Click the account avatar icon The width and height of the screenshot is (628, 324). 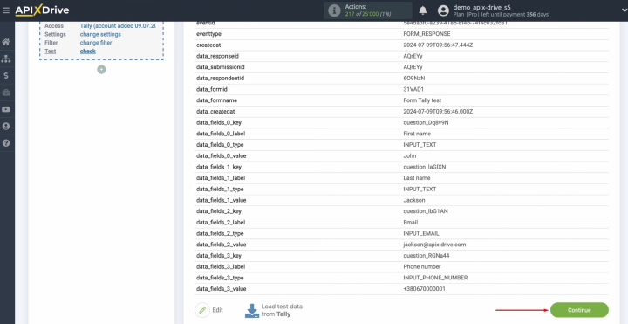(443, 10)
